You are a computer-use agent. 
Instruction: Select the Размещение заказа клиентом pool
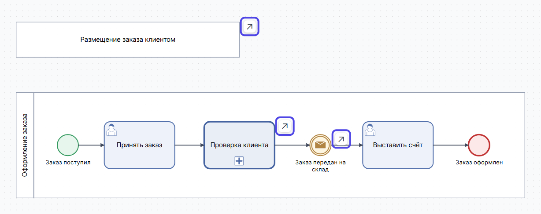pos(128,40)
